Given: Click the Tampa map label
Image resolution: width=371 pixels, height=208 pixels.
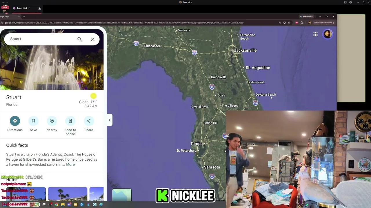Looking at the screenshot, I should 196,144.
